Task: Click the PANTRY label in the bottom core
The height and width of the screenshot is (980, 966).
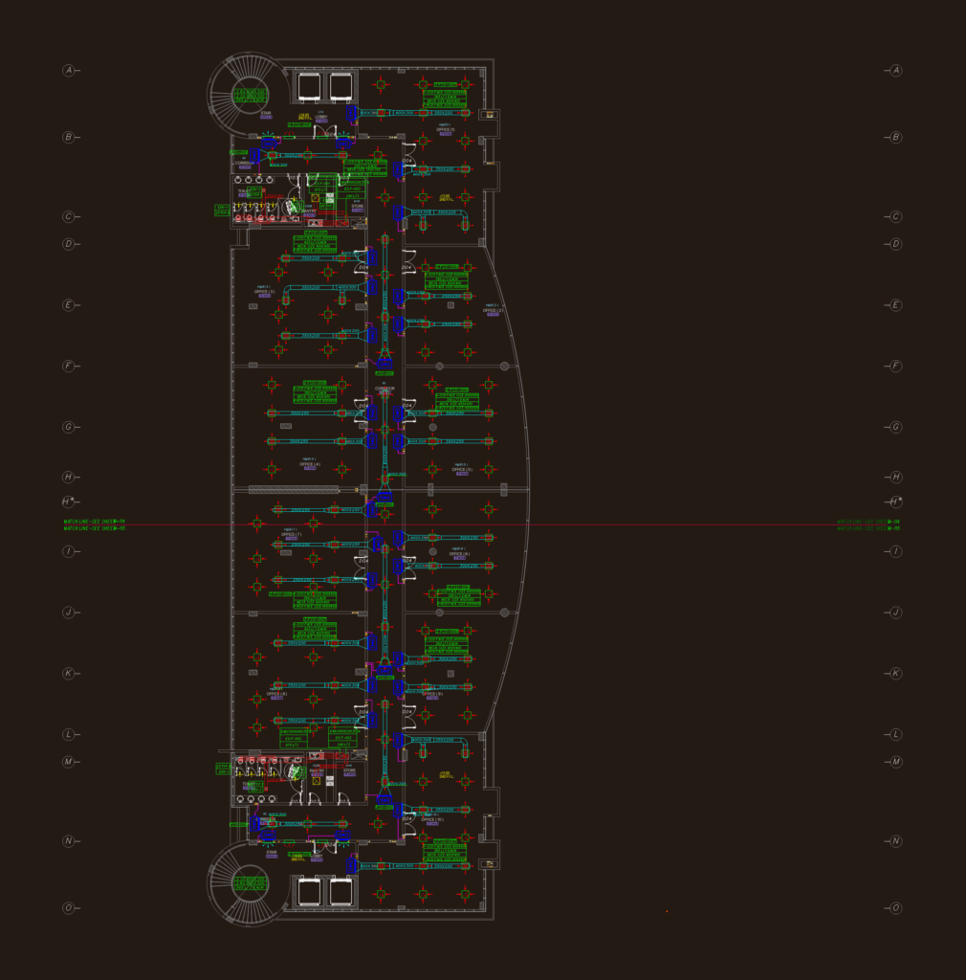Action: pos(317,770)
